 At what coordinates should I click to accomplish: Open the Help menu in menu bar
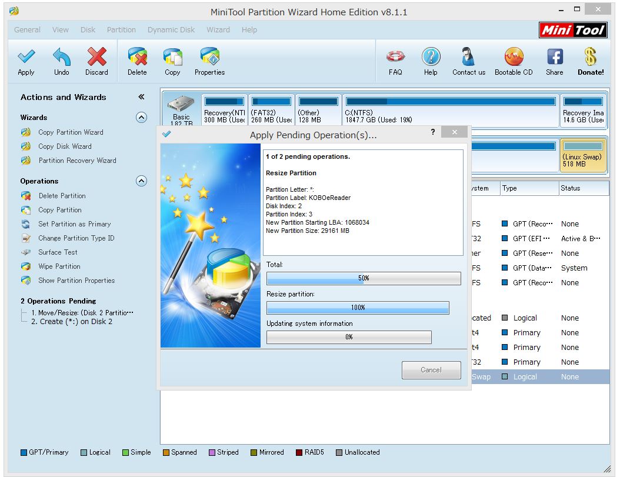249,29
